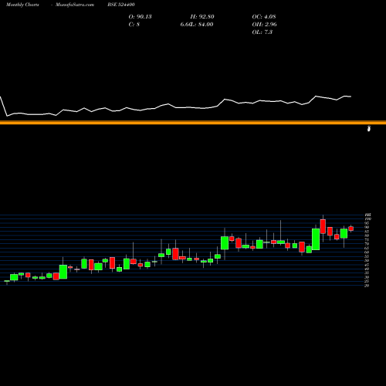
Task: Click the 95 price axis label
Action: (x=367, y=223)
